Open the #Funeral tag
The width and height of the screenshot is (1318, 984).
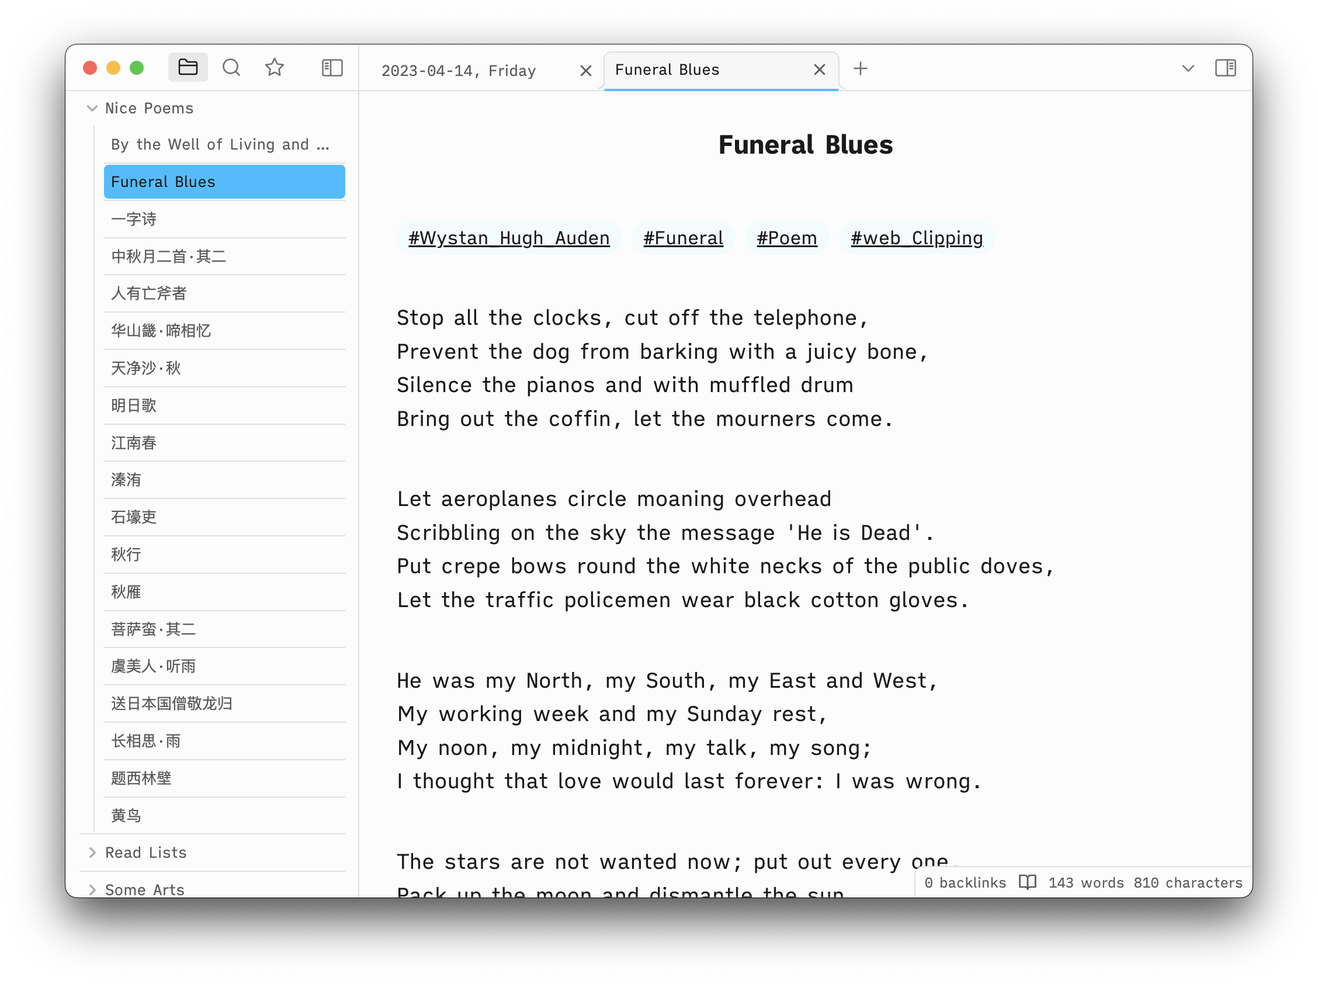(x=682, y=238)
